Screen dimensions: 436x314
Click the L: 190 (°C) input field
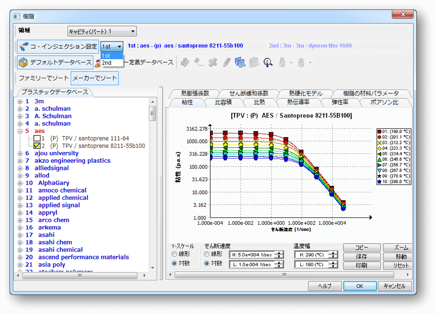pyautogui.click(x=312, y=264)
